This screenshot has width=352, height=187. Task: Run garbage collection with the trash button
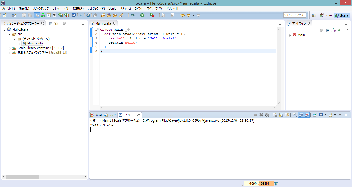276,183
